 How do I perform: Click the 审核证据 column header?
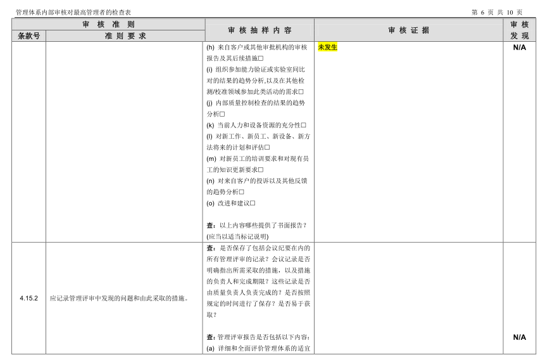(409, 30)
